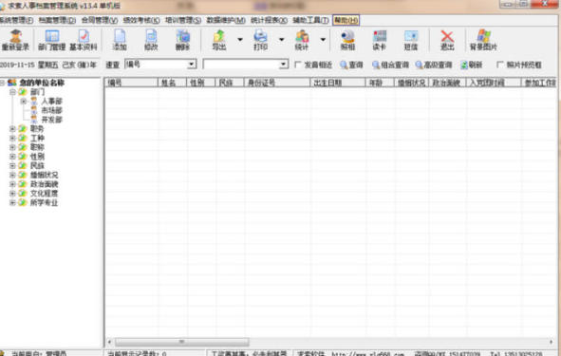Expand the 政治面貌 node in the tree

click(12, 184)
